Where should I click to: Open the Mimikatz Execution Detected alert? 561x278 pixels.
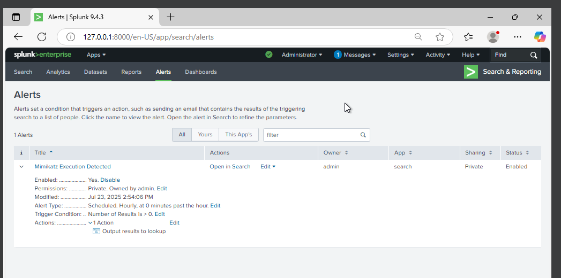coord(73,167)
